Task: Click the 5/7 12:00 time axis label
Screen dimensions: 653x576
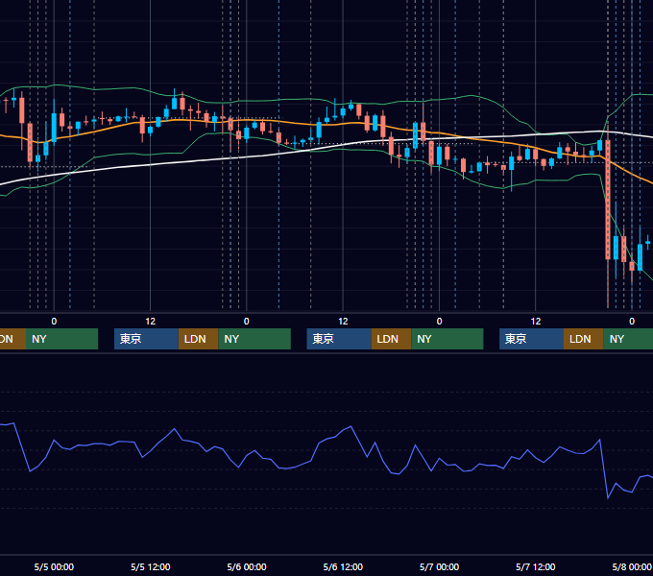Action: point(536,566)
